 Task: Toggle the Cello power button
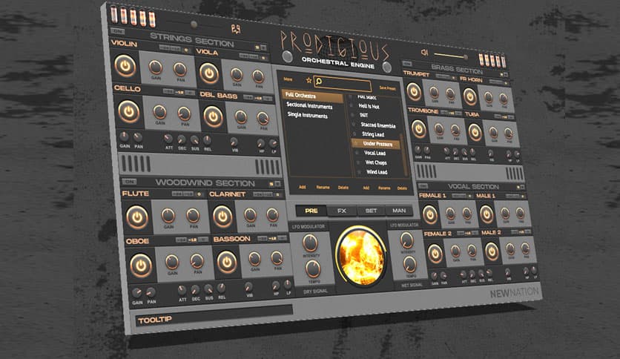pos(128,111)
